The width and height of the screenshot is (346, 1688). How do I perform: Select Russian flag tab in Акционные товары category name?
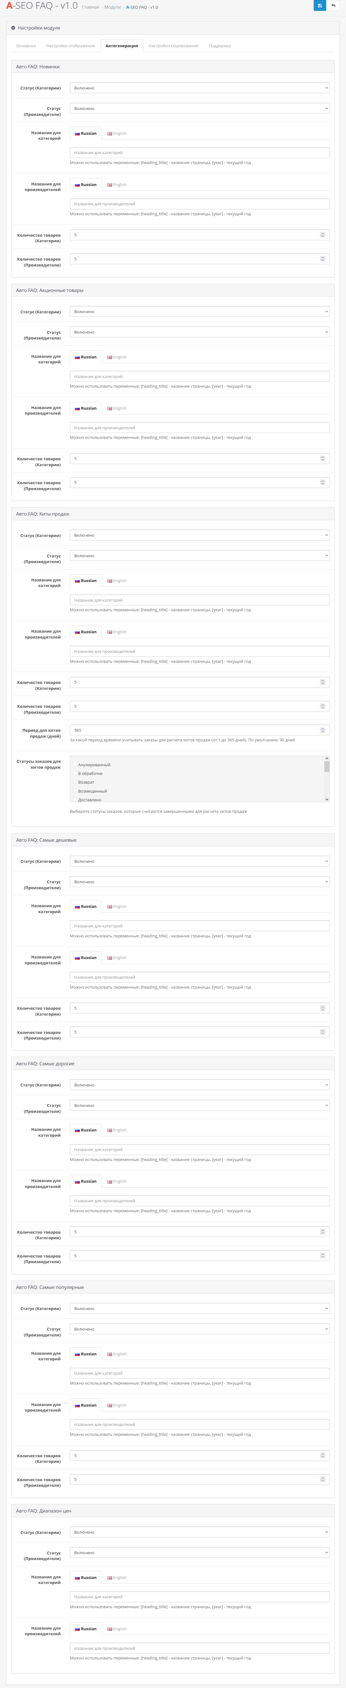pyautogui.click(x=86, y=357)
